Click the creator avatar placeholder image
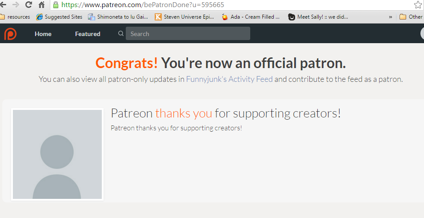The image size is (424, 218). click(57, 154)
